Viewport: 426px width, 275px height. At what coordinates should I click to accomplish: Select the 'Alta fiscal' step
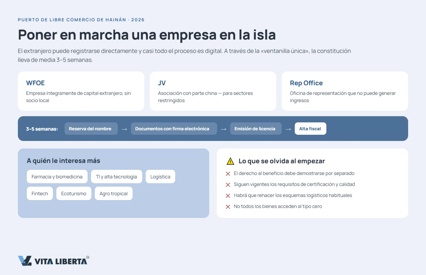tap(310, 129)
